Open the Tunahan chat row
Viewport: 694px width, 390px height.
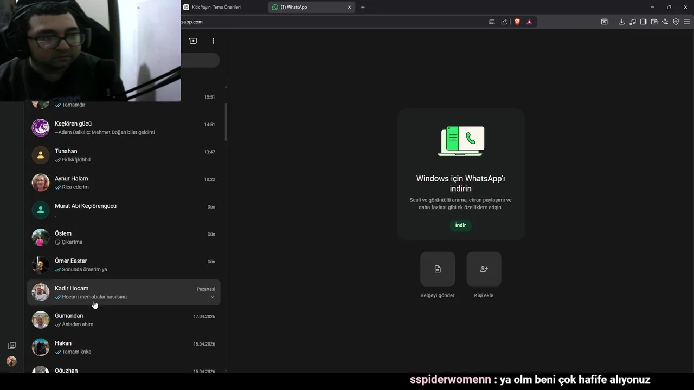(x=124, y=155)
